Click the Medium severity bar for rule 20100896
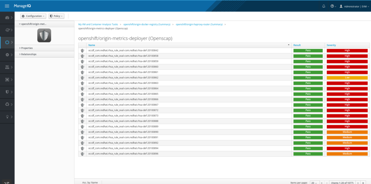Screen dimensions: 371x184 347,154
